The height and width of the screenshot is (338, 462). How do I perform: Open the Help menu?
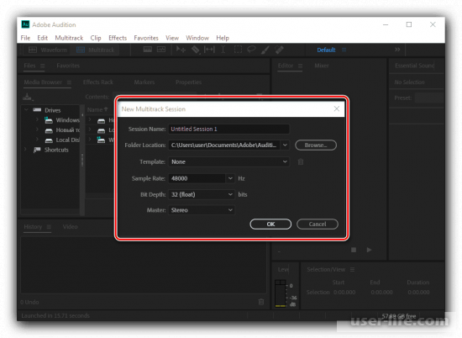[x=223, y=38]
